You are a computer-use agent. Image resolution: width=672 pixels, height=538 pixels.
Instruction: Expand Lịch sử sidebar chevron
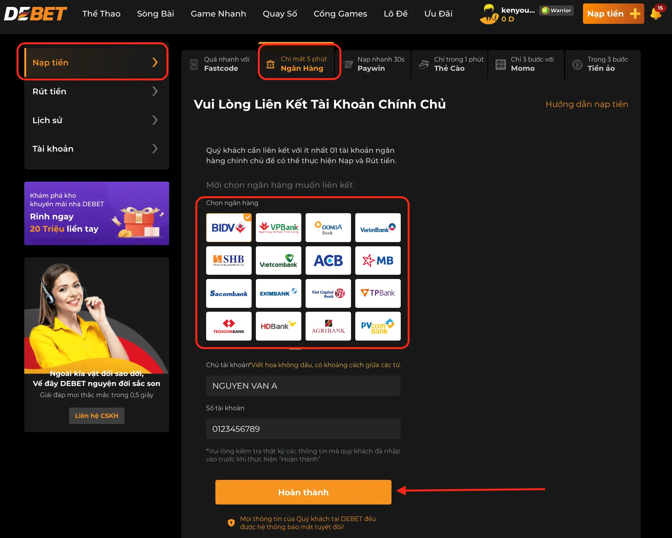[155, 120]
